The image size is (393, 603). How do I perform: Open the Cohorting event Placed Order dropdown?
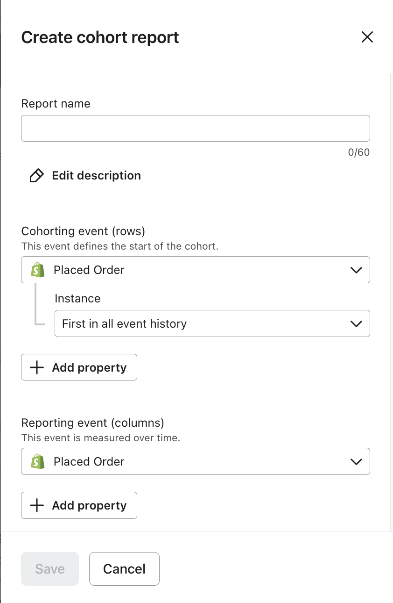(x=187, y=270)
